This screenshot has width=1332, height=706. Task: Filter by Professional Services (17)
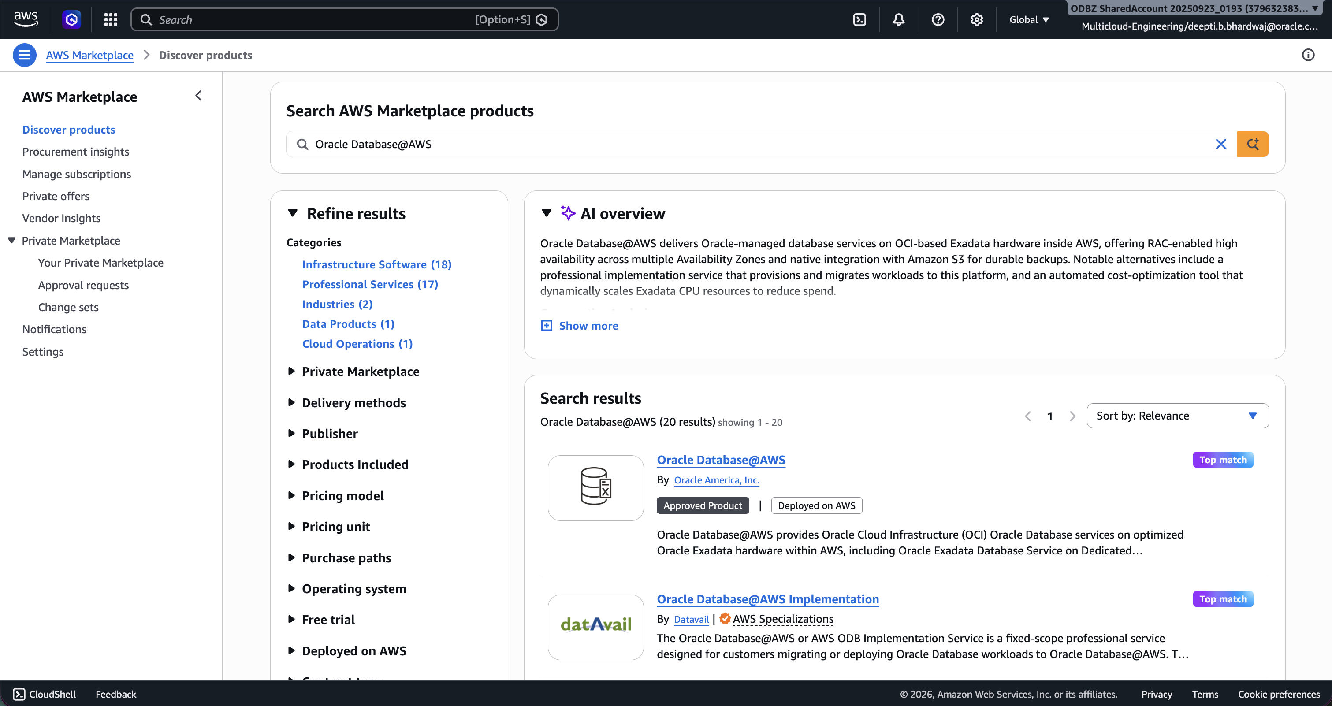(370, 284)
